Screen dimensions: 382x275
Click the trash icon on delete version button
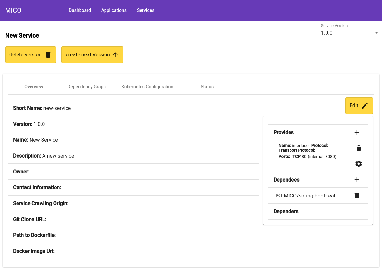pos(48,55)
